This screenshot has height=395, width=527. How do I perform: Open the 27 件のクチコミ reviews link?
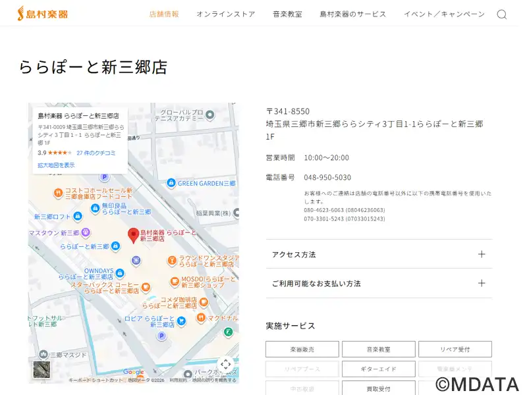click(x=96, y=153)
